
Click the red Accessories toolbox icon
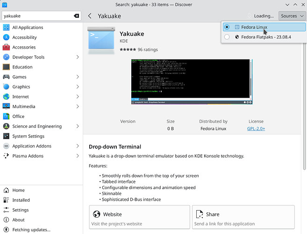(x=6, y=47)
